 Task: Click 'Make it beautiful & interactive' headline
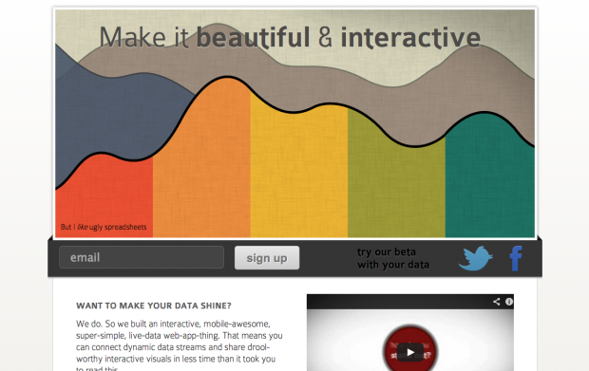290,38
